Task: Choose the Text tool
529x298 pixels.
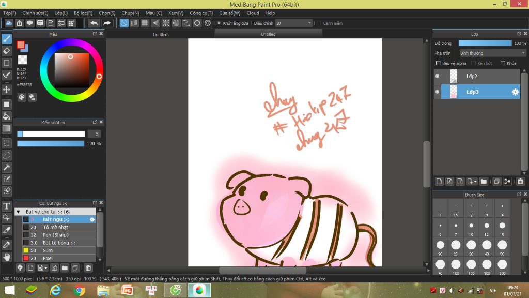Action: point(7,206)
